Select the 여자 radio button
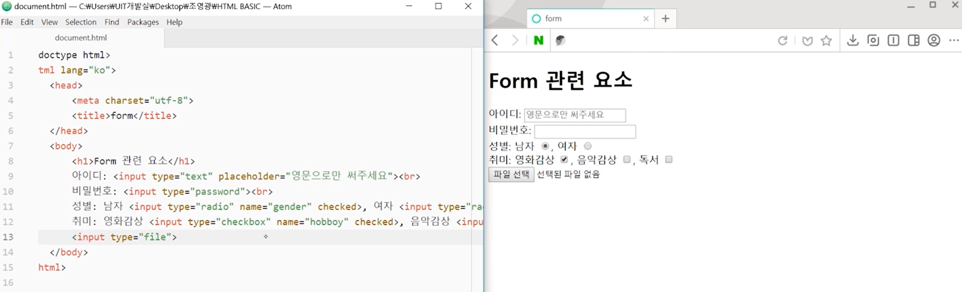 pos(588,146)
